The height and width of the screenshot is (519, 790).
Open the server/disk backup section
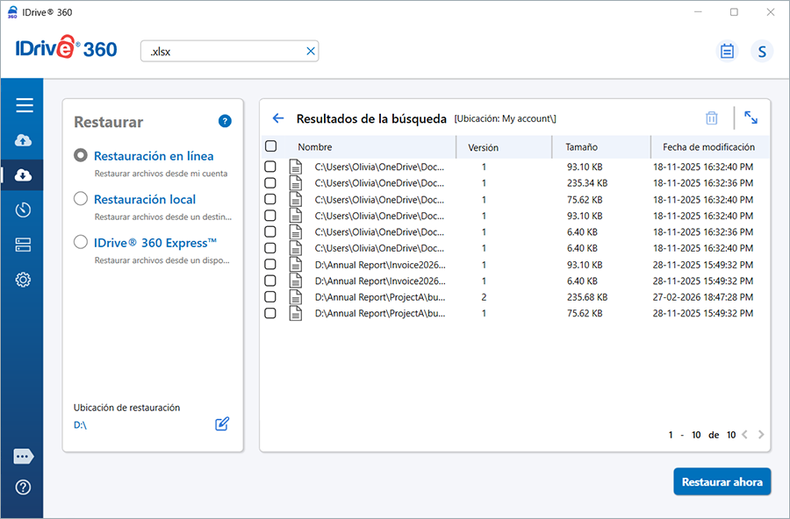click(24, 245)
